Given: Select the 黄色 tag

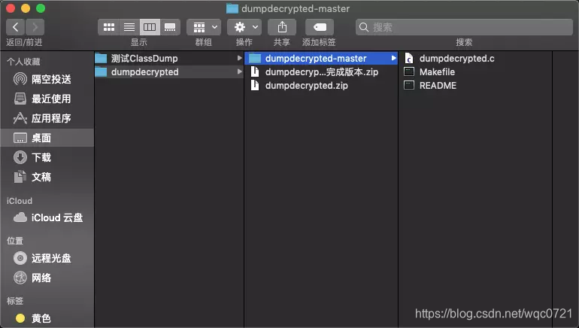Looking at the screenshot, I should point(47,318).
